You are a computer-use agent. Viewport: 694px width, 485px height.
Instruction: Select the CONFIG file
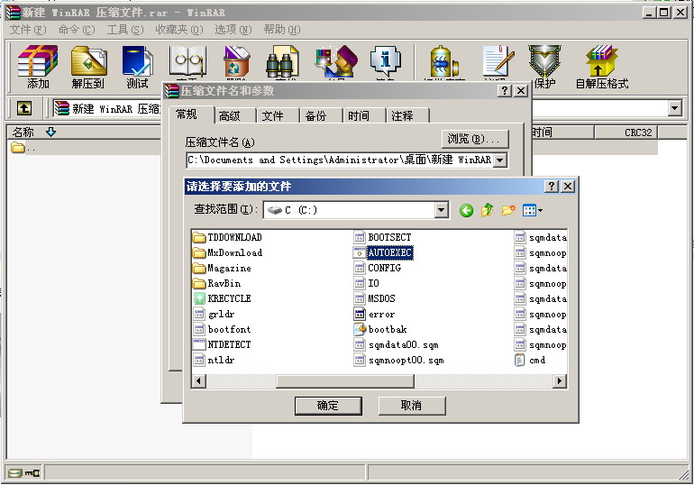[378, 268]
